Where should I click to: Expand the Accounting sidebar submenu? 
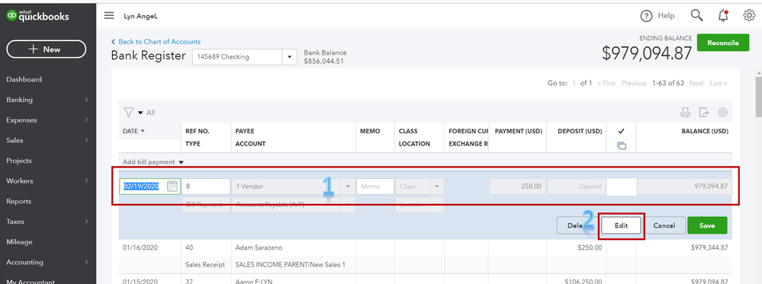coord(86,262)
